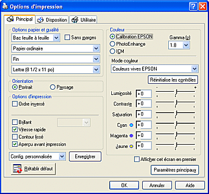Click the Contraste slider handle
The image size is (209, 194).
click(176, 103)
